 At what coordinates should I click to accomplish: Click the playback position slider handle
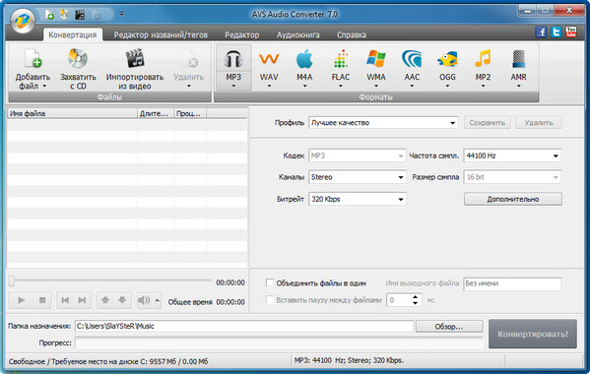pyautogui.click(x=12, y=280)
